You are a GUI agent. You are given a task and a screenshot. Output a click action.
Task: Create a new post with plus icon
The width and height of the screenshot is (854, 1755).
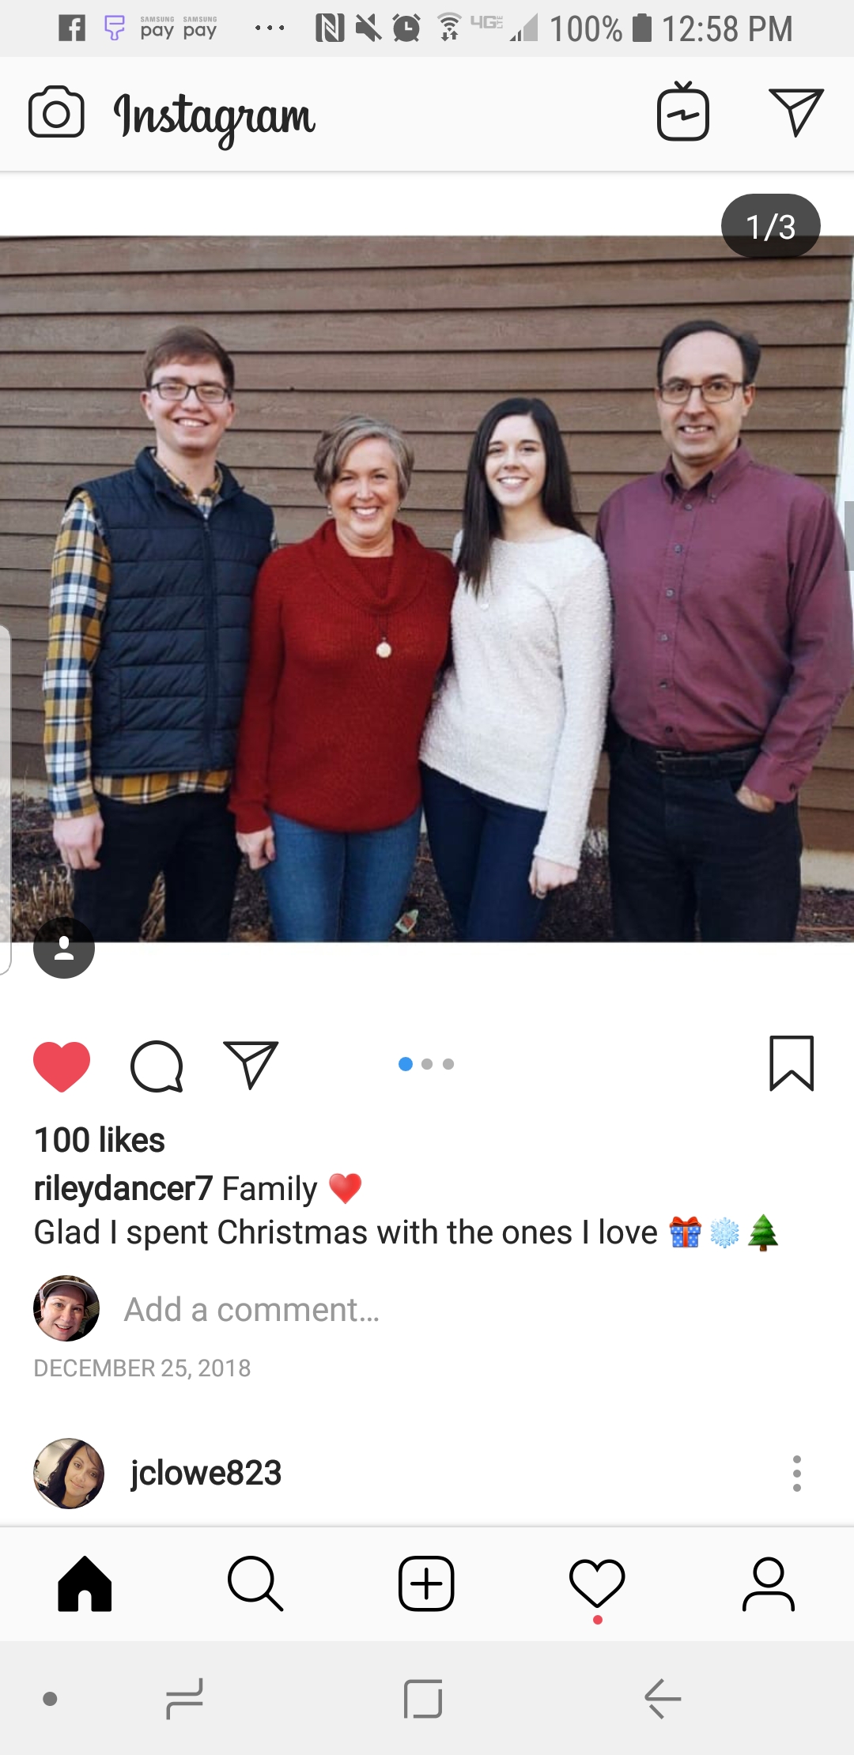(x=426, y=1583)
